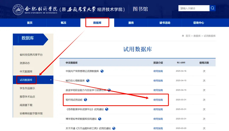Screen dimensions: 229x131
Task: Open the 服务 navigation menu
Action: pos(131,23)
